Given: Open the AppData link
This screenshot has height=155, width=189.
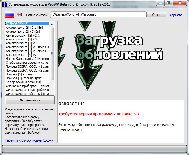Looking at the screenshot, I should click(x=176, y=15).
